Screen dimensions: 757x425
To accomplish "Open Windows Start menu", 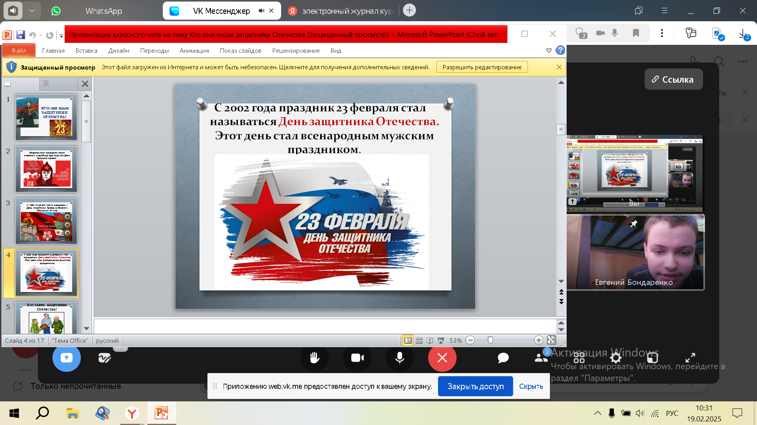I will point(14,413).
